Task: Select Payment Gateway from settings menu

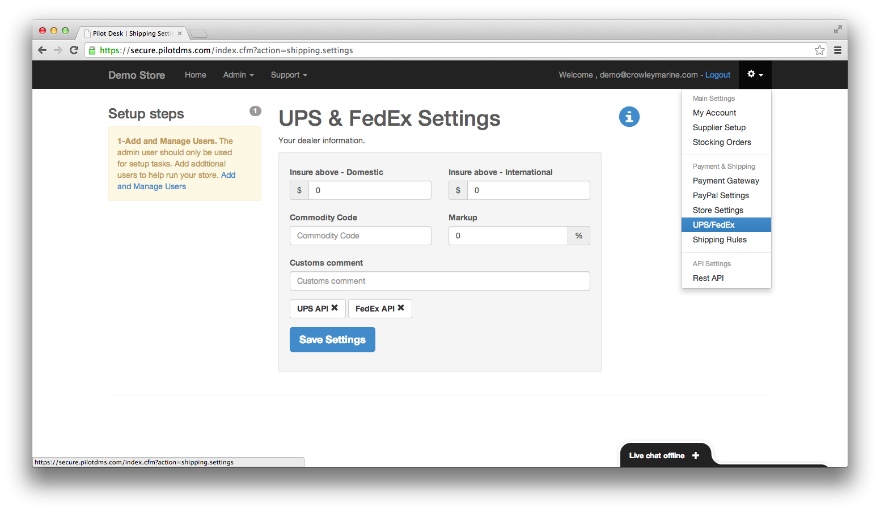Action: (726, 180)
